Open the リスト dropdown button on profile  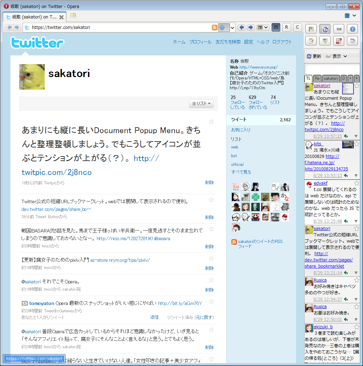coord(201,104)
